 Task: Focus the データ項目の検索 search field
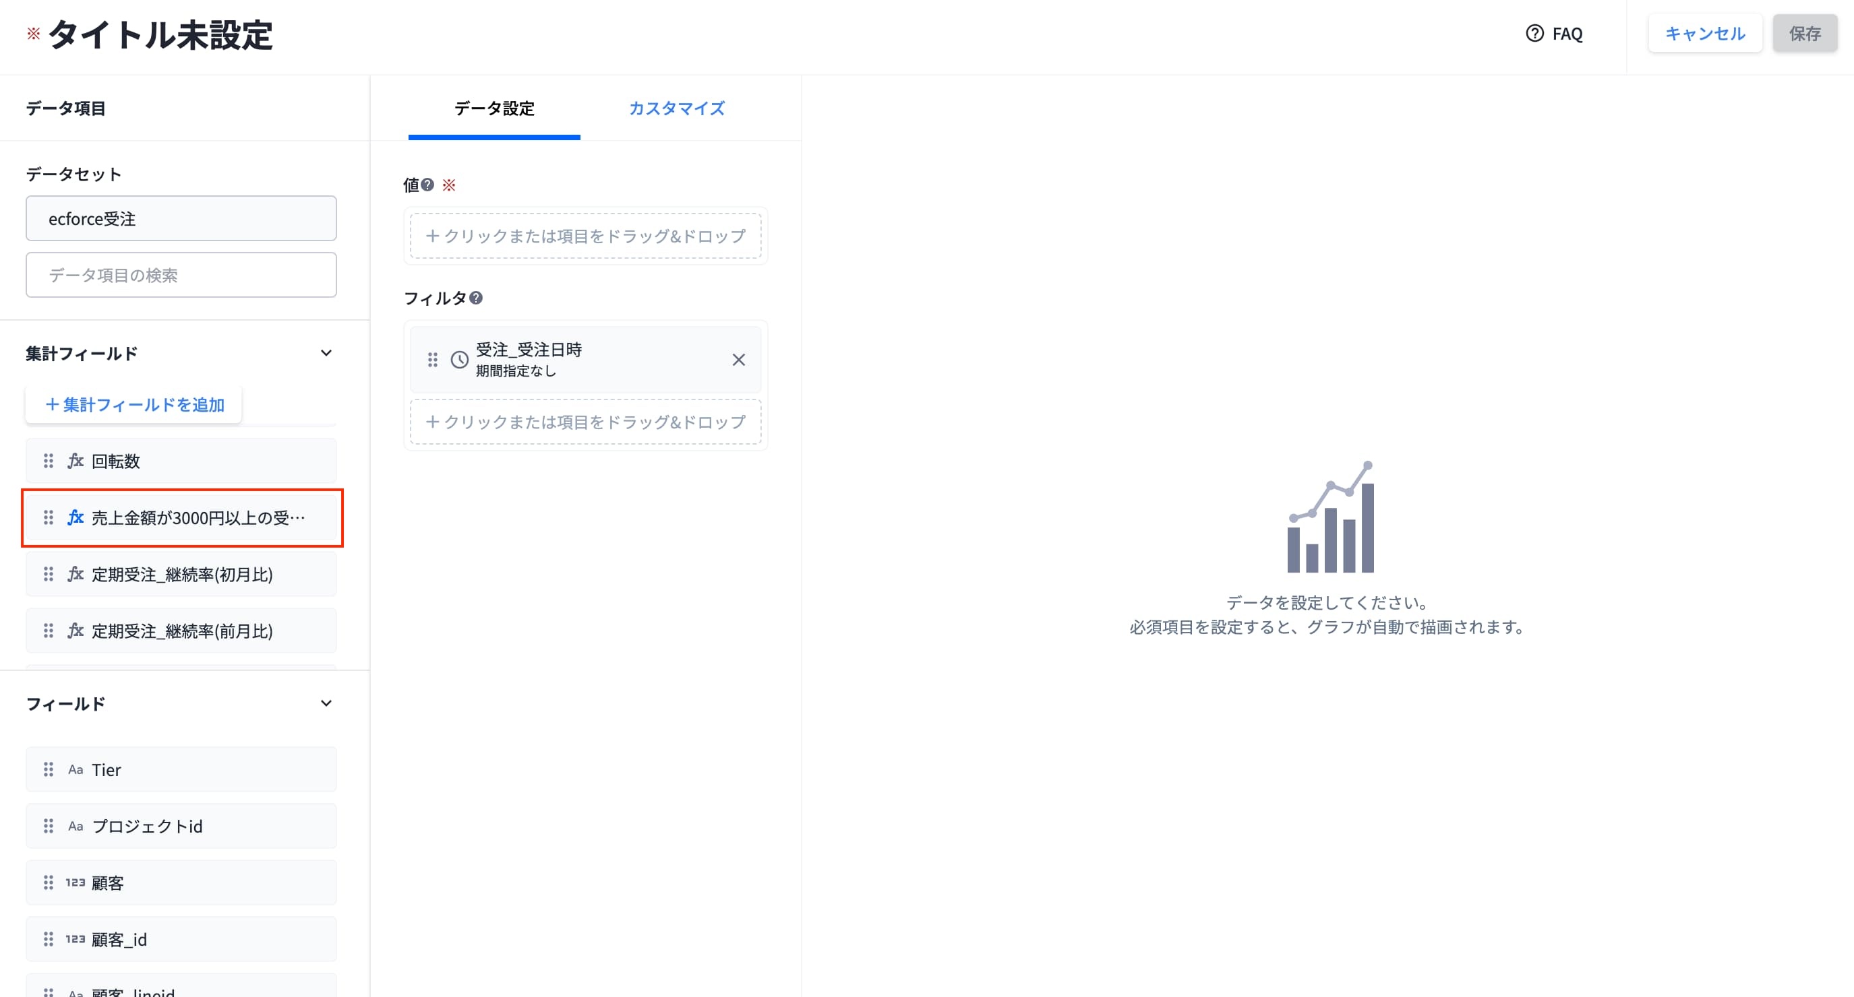click(x=181, y=275)
